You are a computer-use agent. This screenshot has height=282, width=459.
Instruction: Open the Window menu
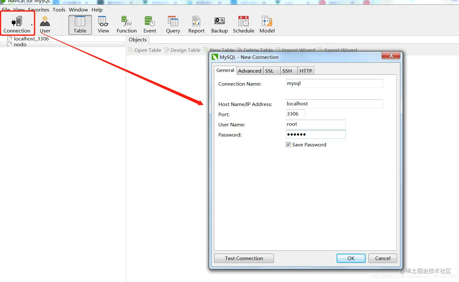tap(78, 10)
